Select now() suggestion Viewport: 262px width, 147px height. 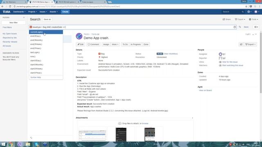point(46,56)
